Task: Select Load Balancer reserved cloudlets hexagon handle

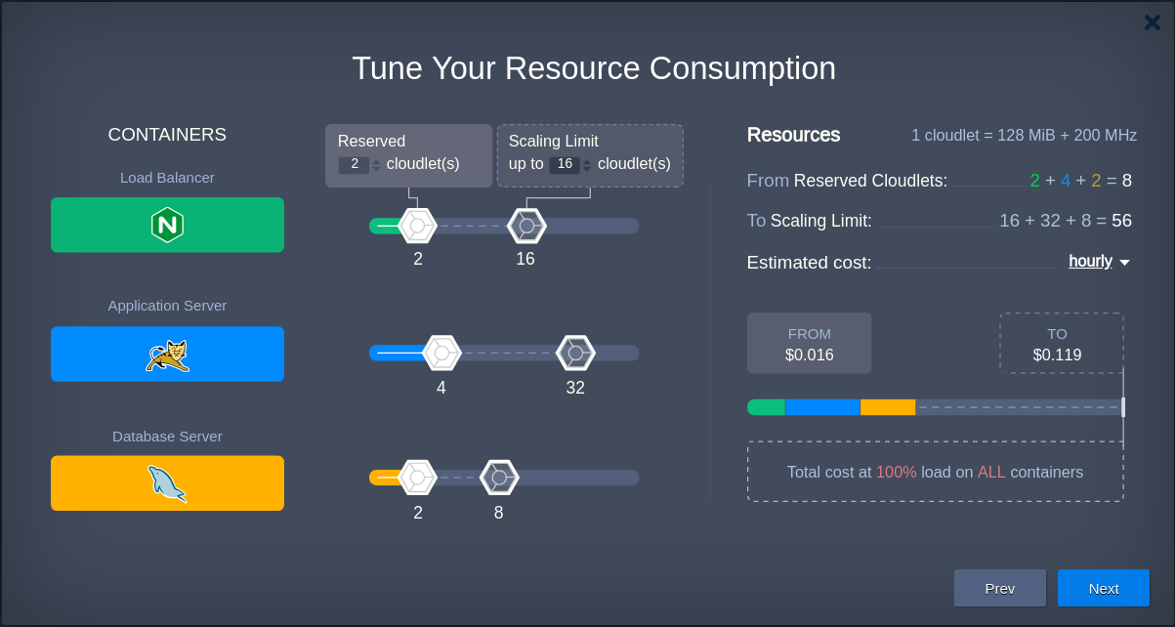Action: 417,226
